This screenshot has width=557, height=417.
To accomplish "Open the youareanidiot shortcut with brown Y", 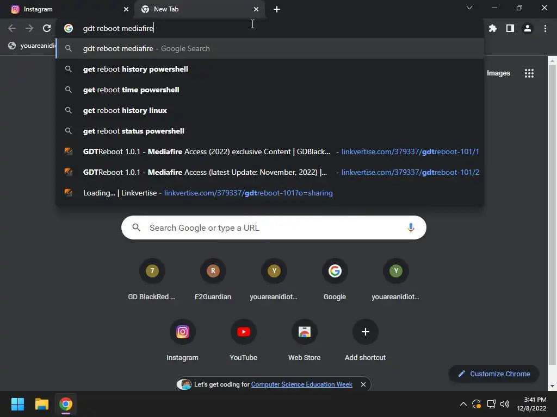I will (x=274, y=280).
